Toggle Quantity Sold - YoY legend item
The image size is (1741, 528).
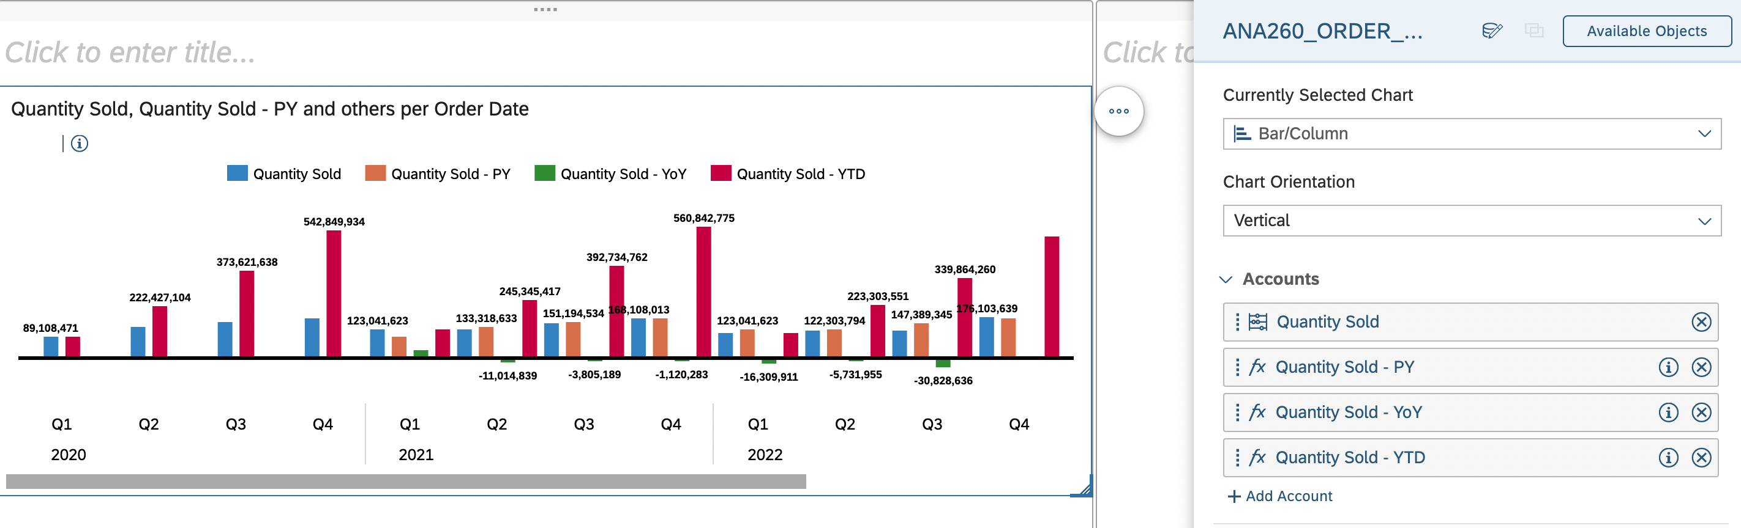click(x=611, y=174)
